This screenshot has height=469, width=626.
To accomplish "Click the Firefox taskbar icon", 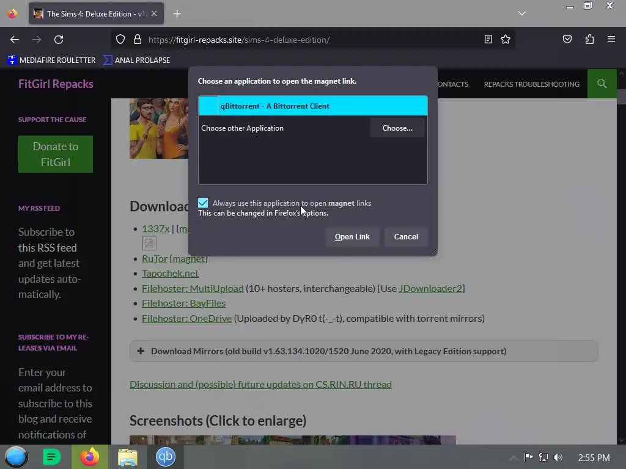I will [x=90, y=457].
